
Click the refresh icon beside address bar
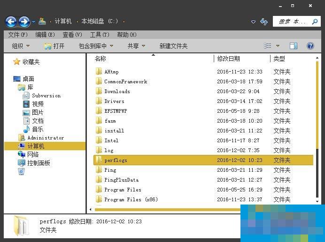[264, 22]
